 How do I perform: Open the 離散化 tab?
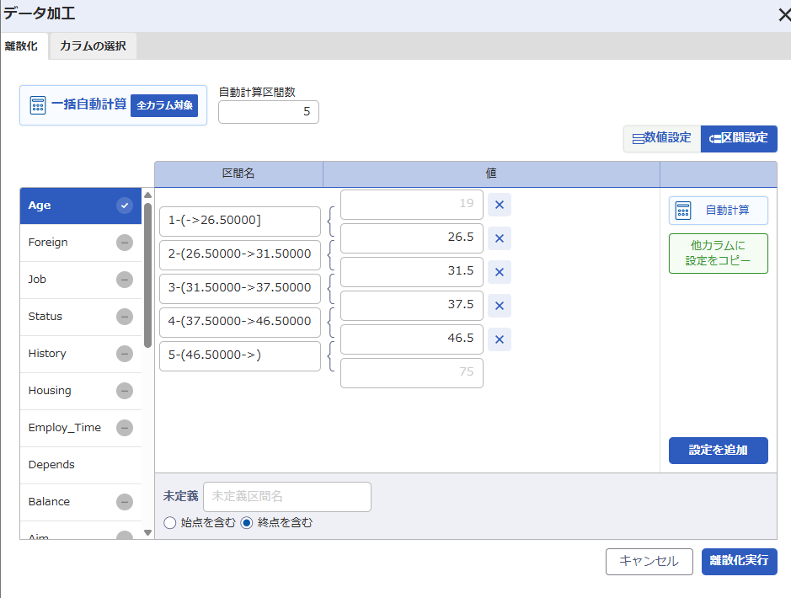[22, 45]
